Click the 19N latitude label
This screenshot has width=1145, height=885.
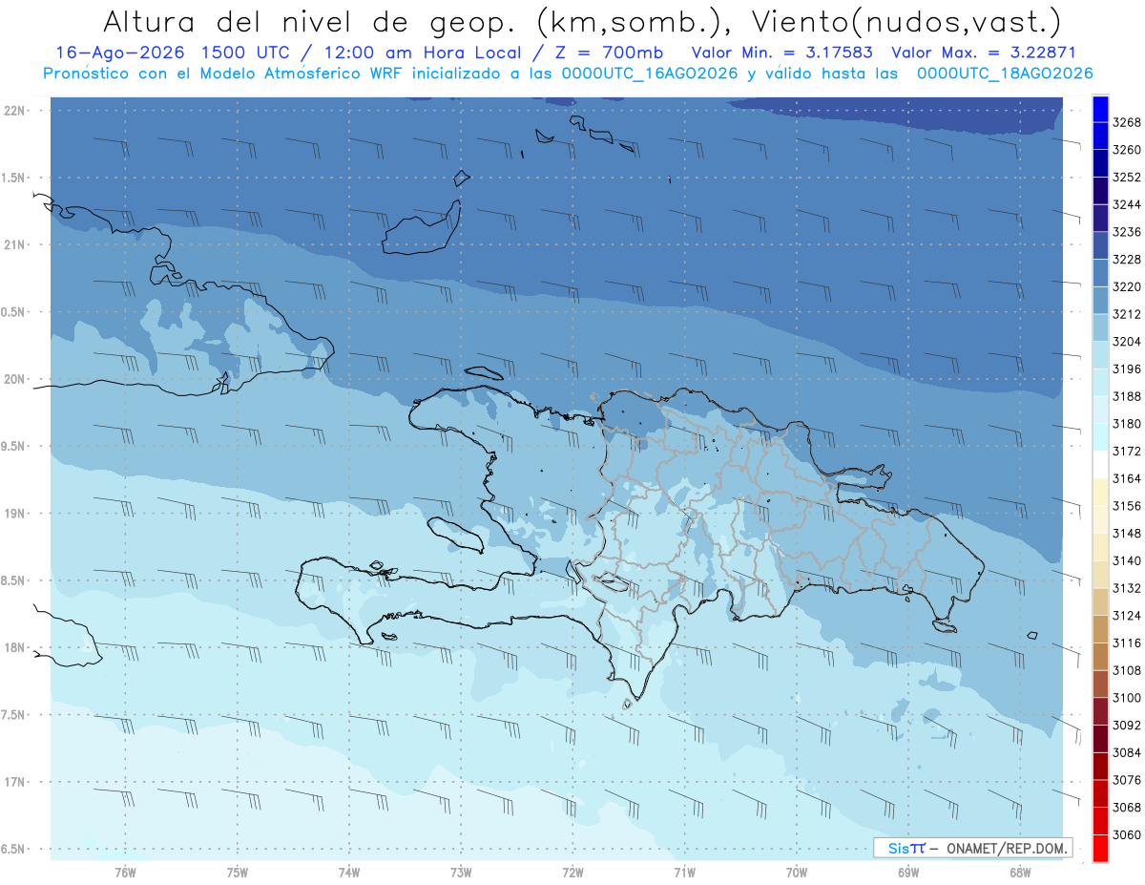14,513
